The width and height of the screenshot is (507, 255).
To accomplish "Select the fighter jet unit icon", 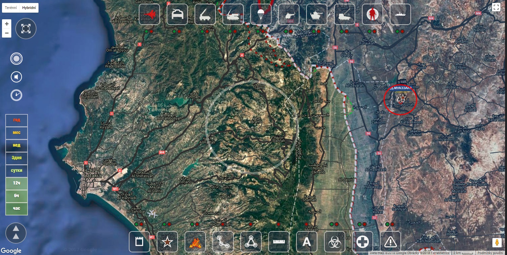I will (149, 14).
